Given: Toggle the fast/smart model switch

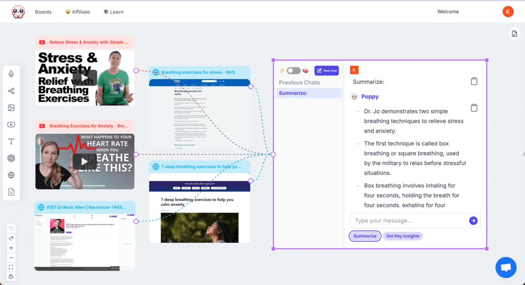Looking at the screenshot, I should click(293, 71).
